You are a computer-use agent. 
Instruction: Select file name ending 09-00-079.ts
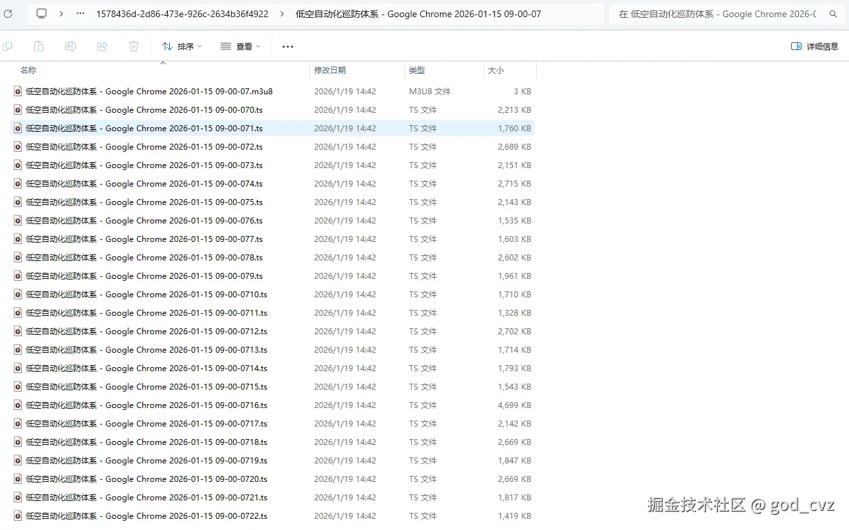pyautogui.click(x=144, y=276)
